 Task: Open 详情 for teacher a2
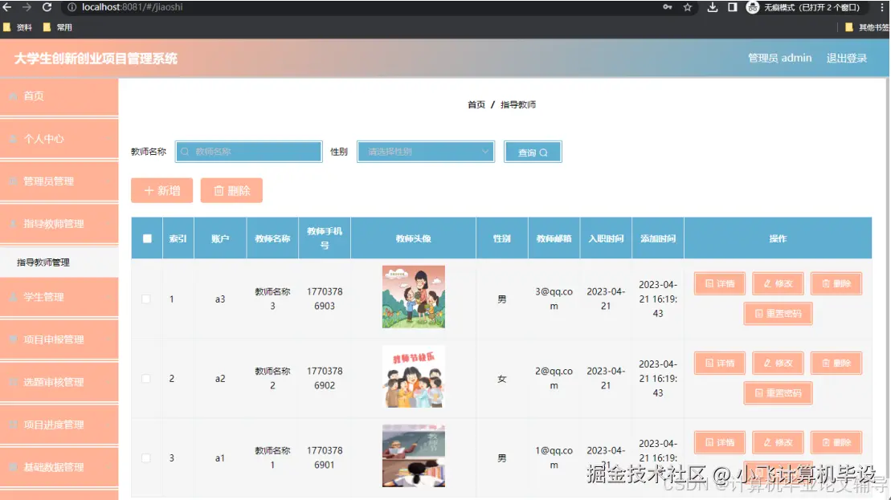(719, 364)
